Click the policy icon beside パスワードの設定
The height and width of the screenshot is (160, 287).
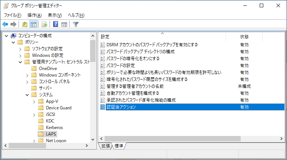point(102,66)
